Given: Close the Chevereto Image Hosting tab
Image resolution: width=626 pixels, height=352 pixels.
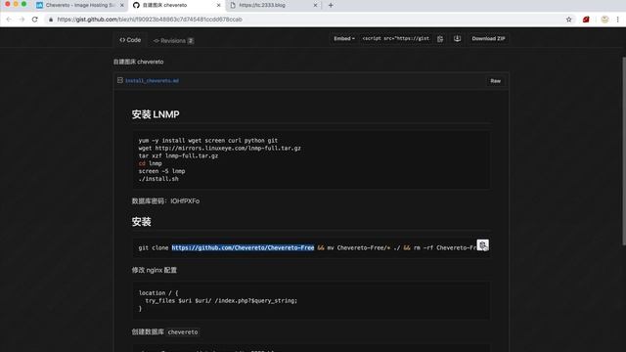Looking at the screenshot, I should [x=121, y=5].
